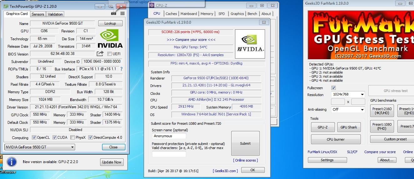Toggle the UEFI checkbox
Screen dimensions: 414x179
(x=110, y=54)
